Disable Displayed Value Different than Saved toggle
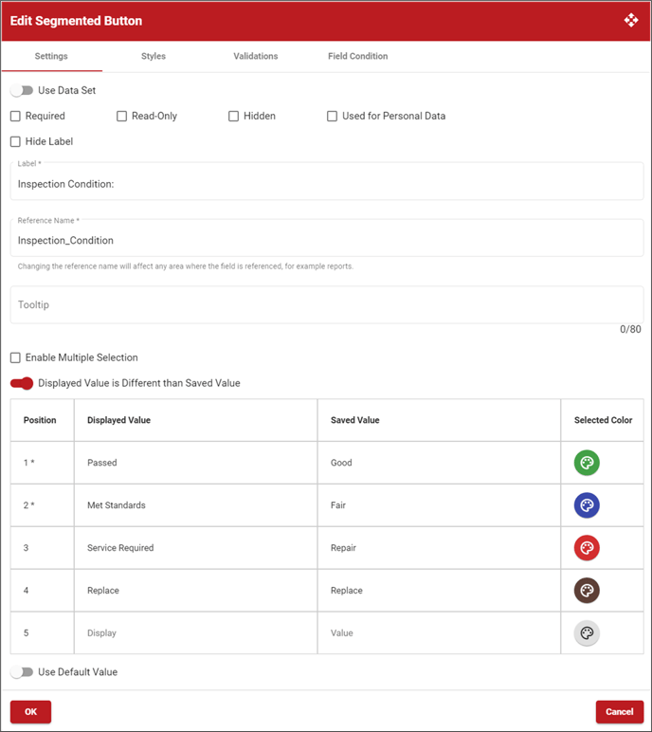 coord(22,383)
